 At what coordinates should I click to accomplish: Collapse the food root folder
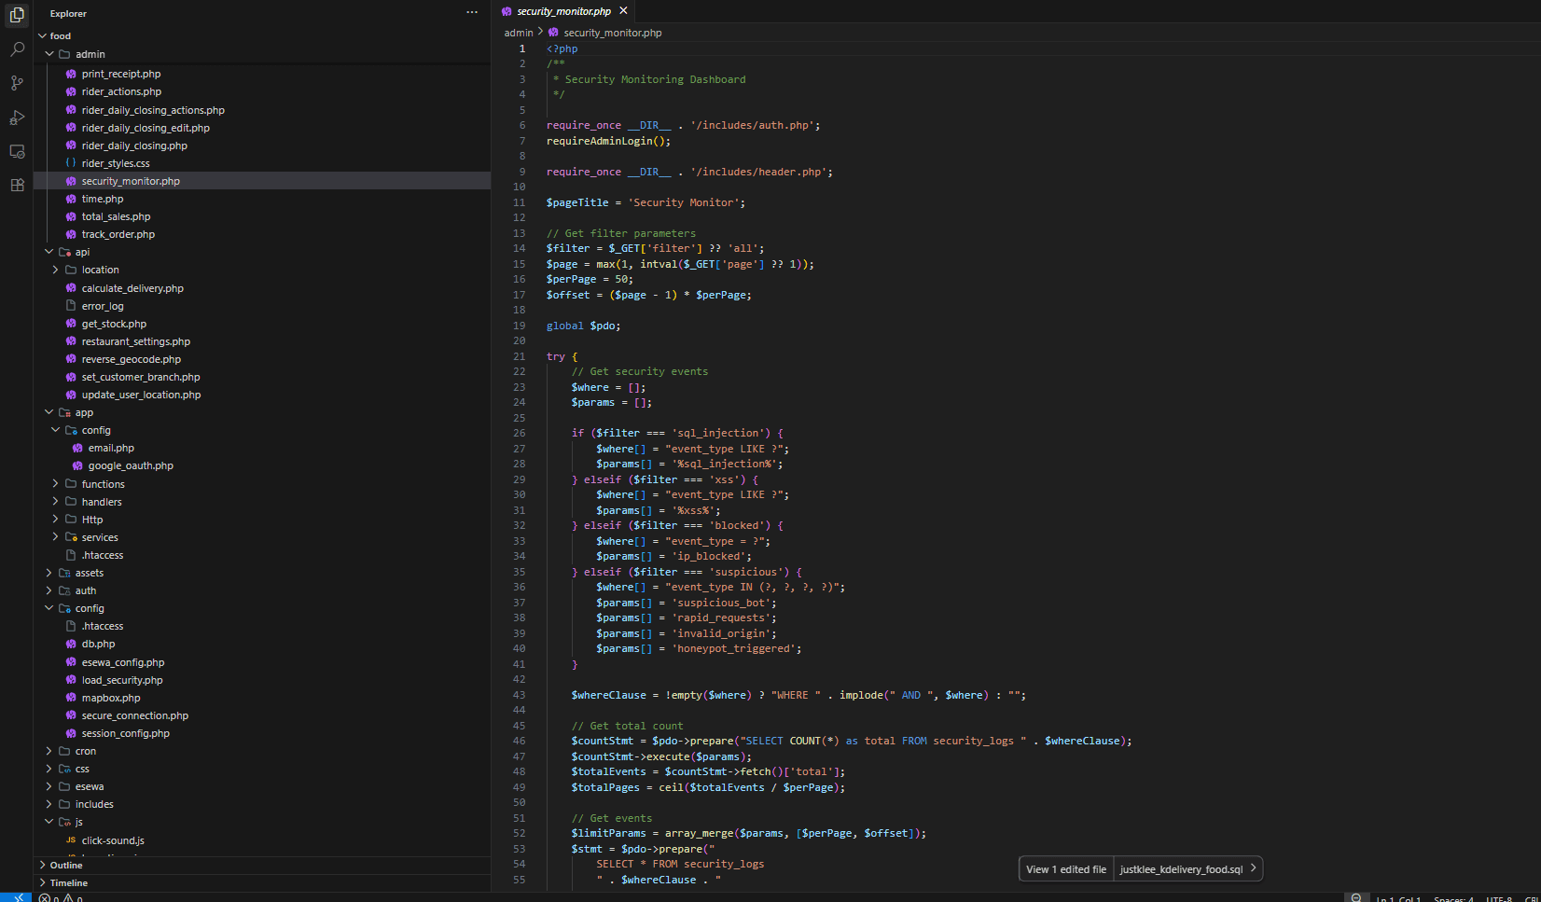pos(43,36)
